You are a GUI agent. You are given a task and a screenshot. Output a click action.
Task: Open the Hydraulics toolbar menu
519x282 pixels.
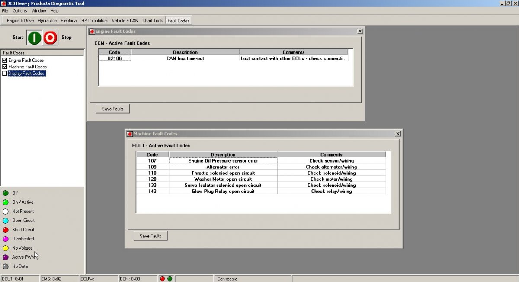pyautogui.click(x=47, y=20)
